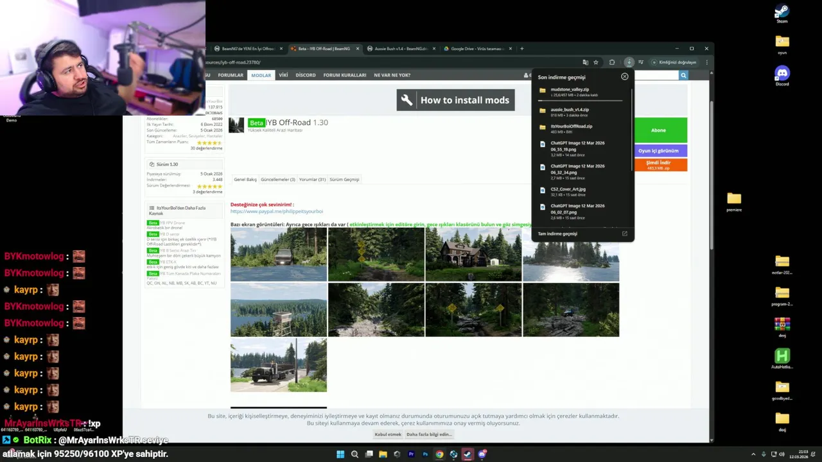Screen dimensions: 822x462
Task: Click Tam indirme geçmişi link
Action: (x=557, y=234)
